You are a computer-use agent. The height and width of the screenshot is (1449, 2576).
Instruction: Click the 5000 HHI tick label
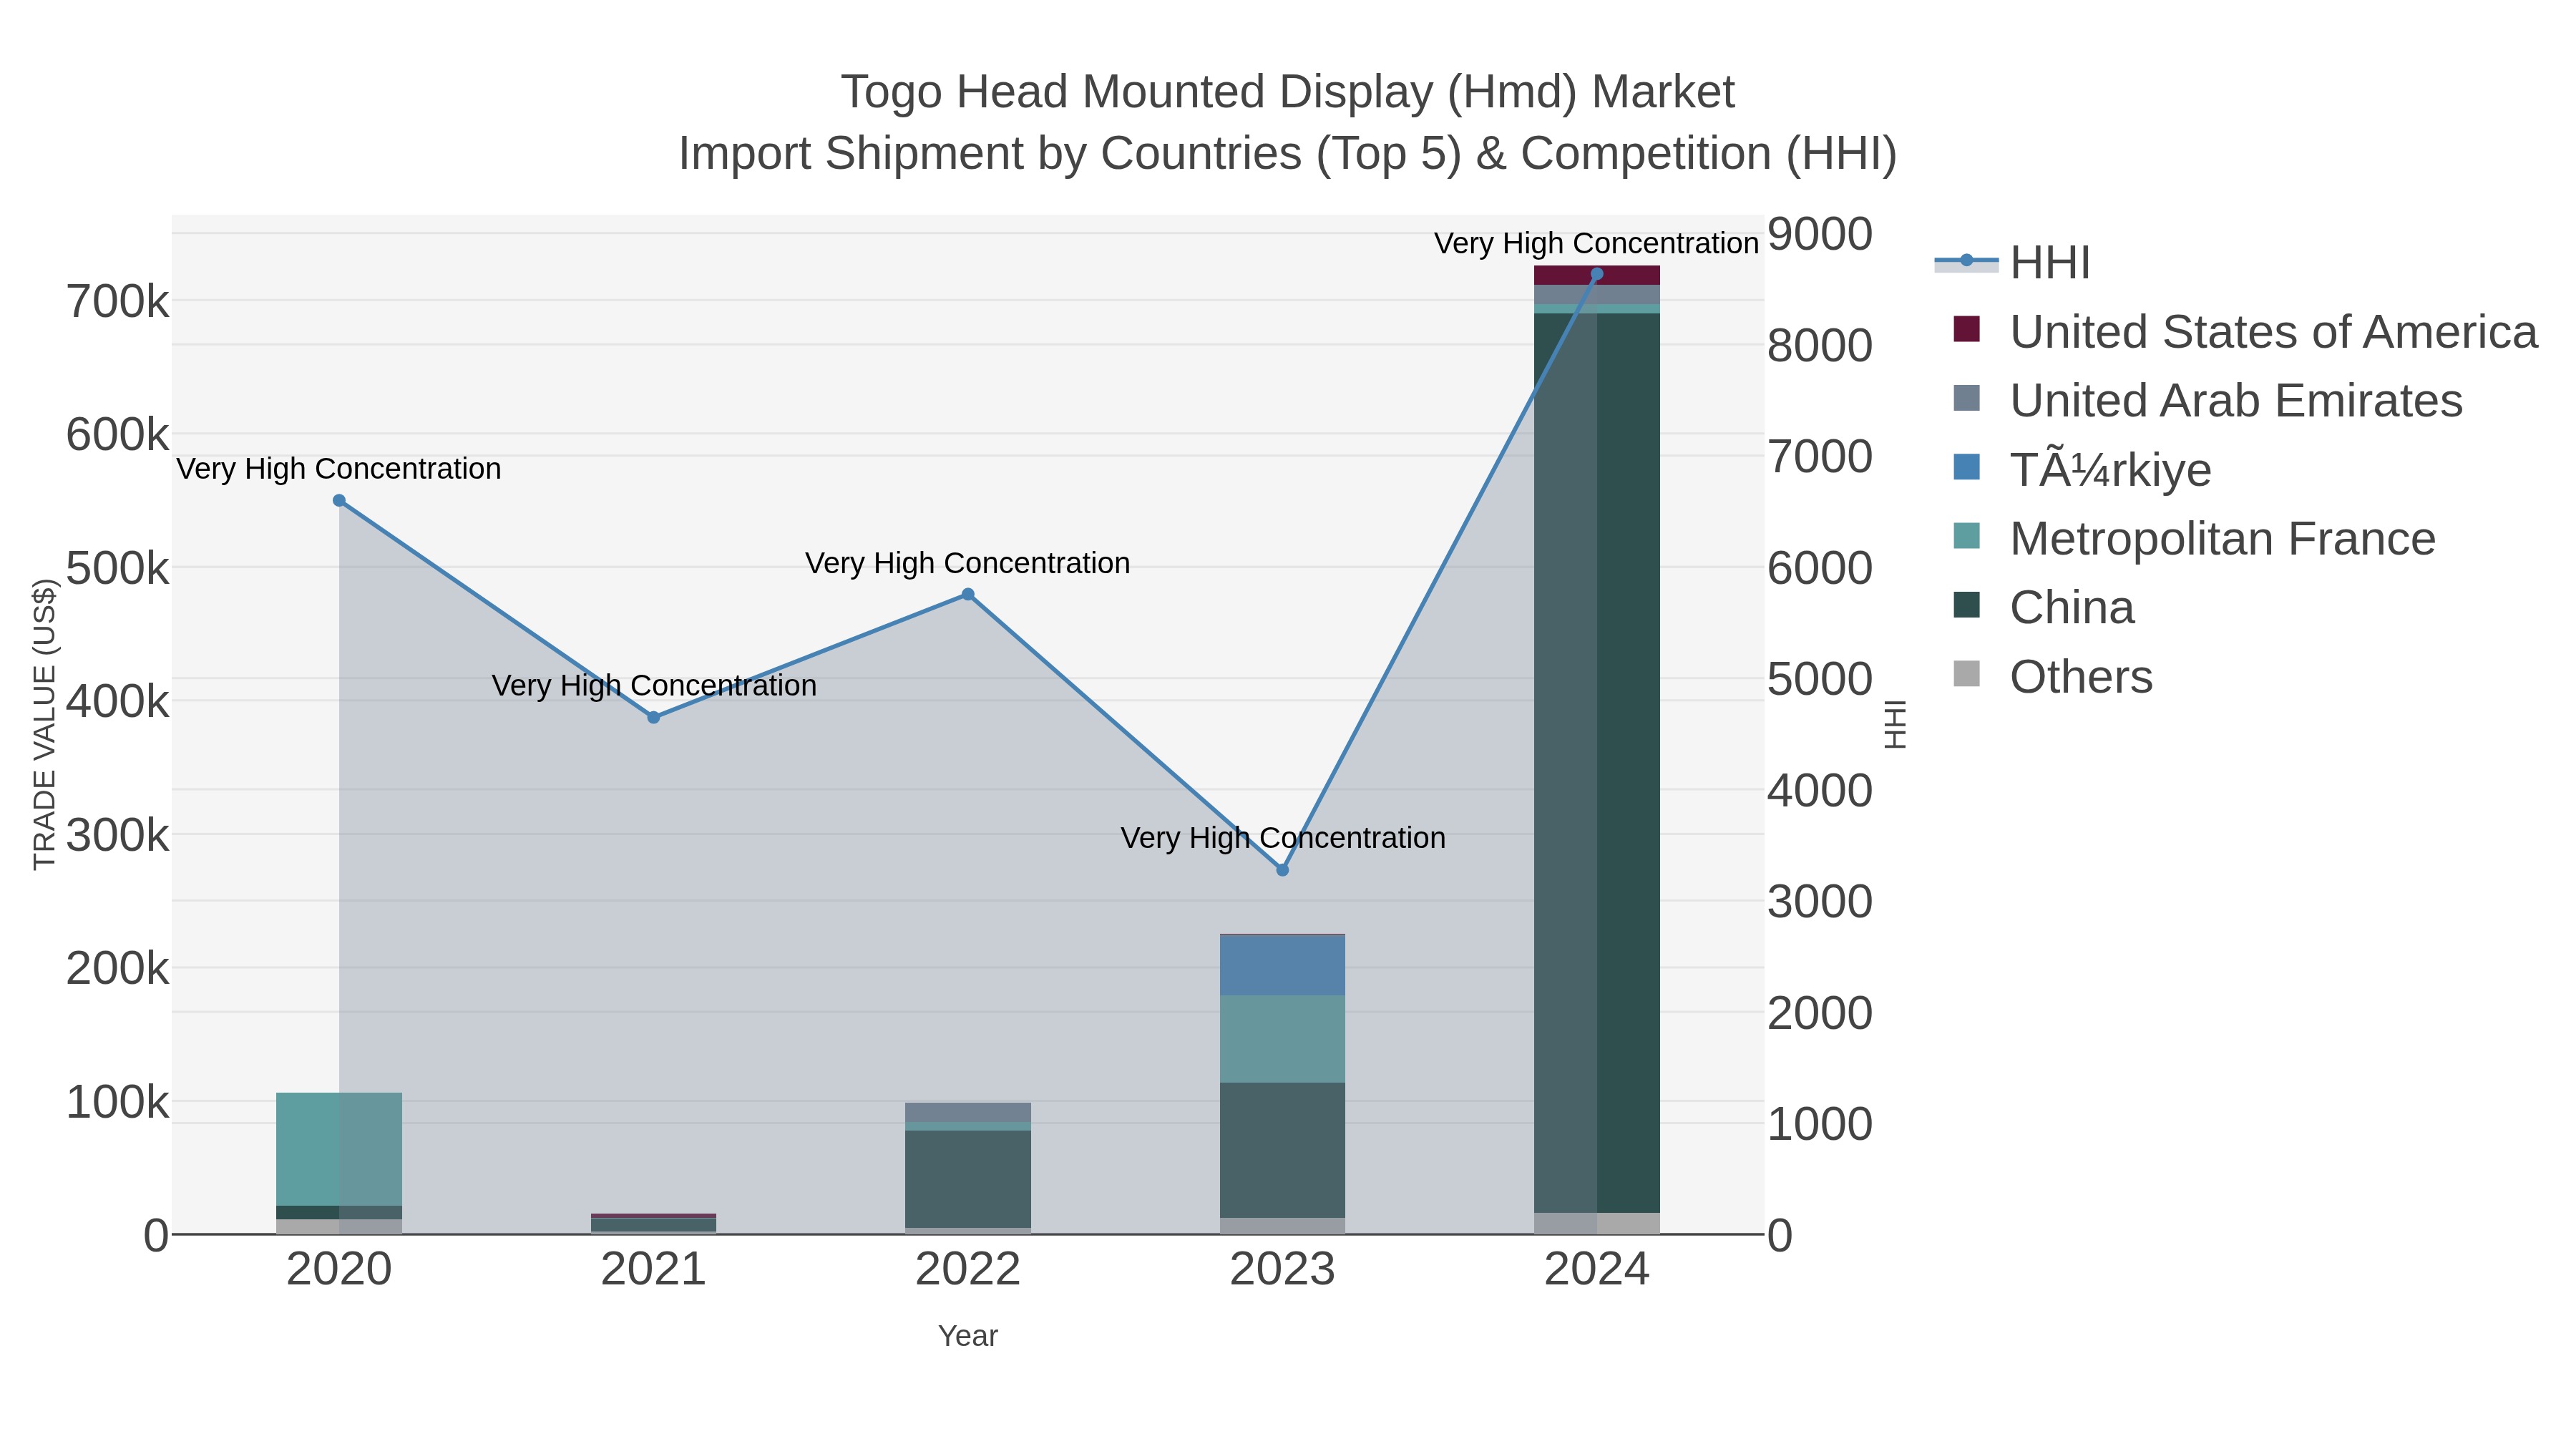(x=1820, y=679)
